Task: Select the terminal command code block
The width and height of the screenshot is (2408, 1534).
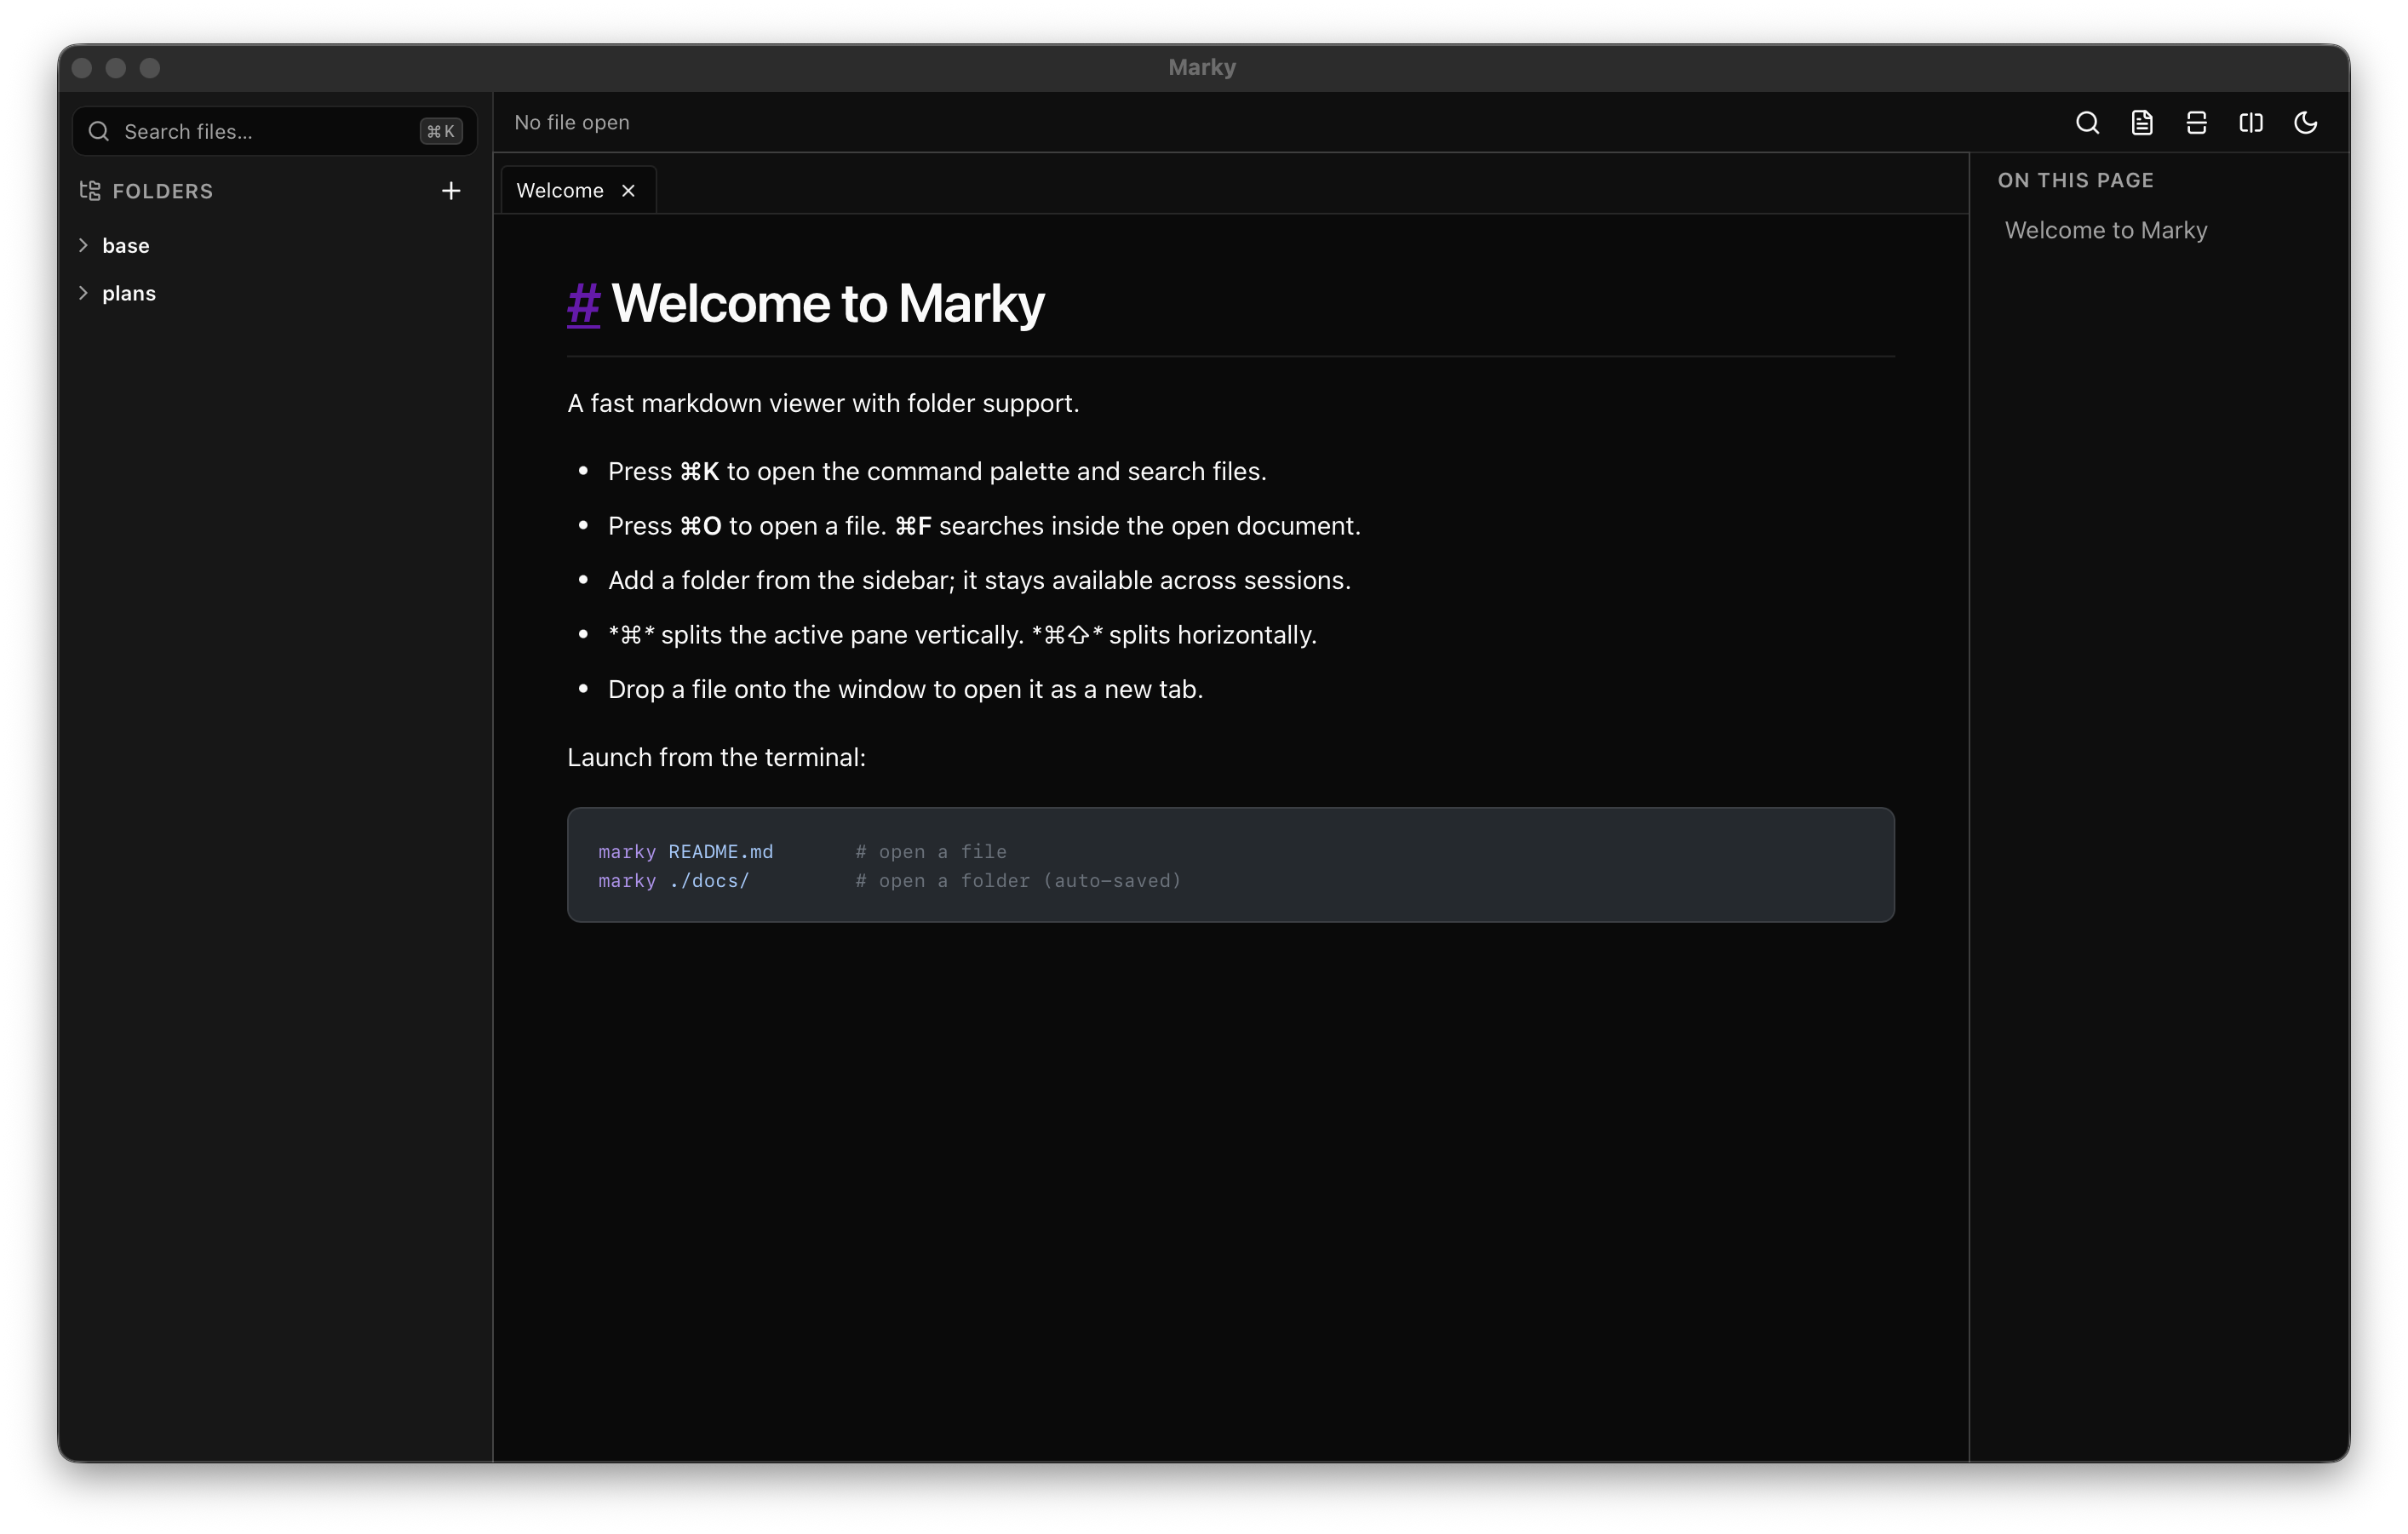Action: coord(1230,864)
